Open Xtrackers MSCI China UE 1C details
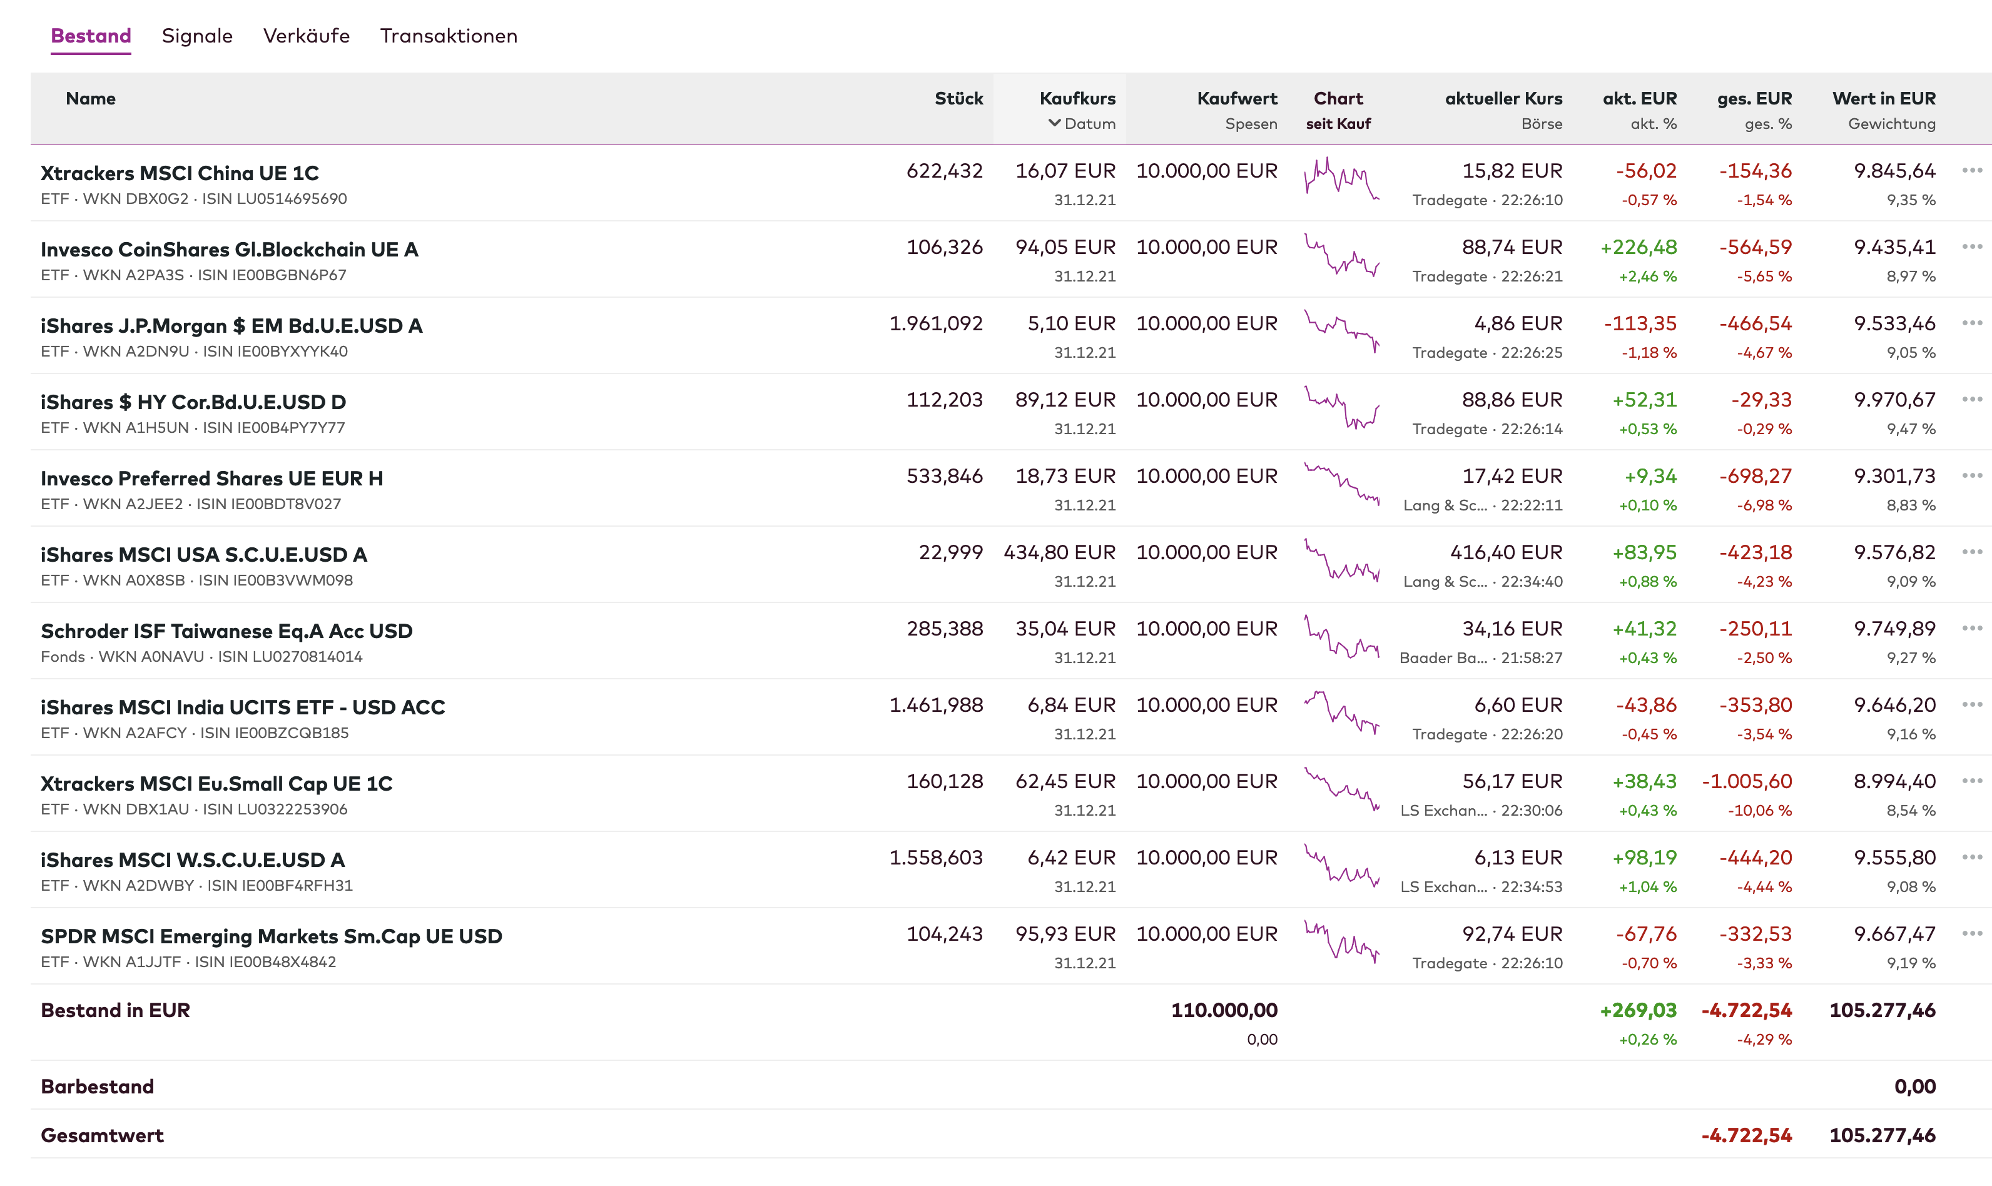Viewport: 1992px width, 1186px height. [x=180, y=173]
